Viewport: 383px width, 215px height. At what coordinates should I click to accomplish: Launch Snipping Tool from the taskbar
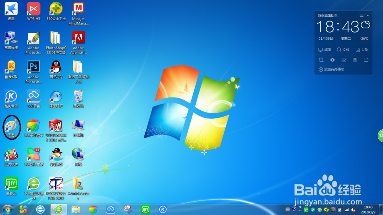click(128, 209)
